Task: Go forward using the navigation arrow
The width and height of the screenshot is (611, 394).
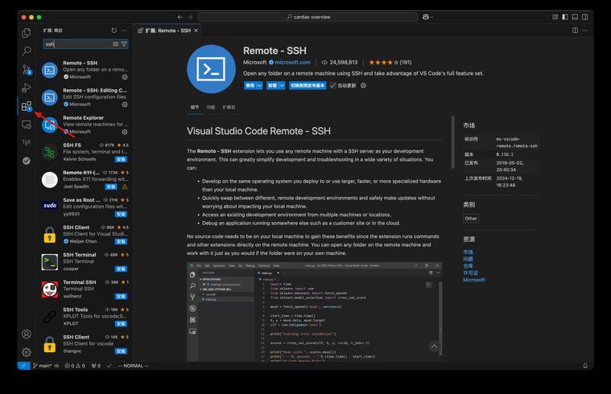Action: click(190, 17)
